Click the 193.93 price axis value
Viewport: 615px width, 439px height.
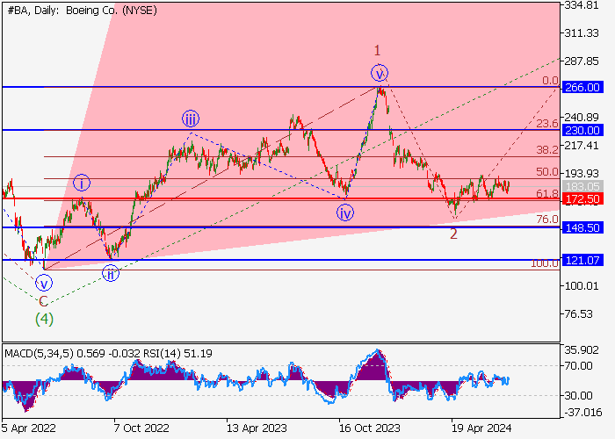(582, 173)
